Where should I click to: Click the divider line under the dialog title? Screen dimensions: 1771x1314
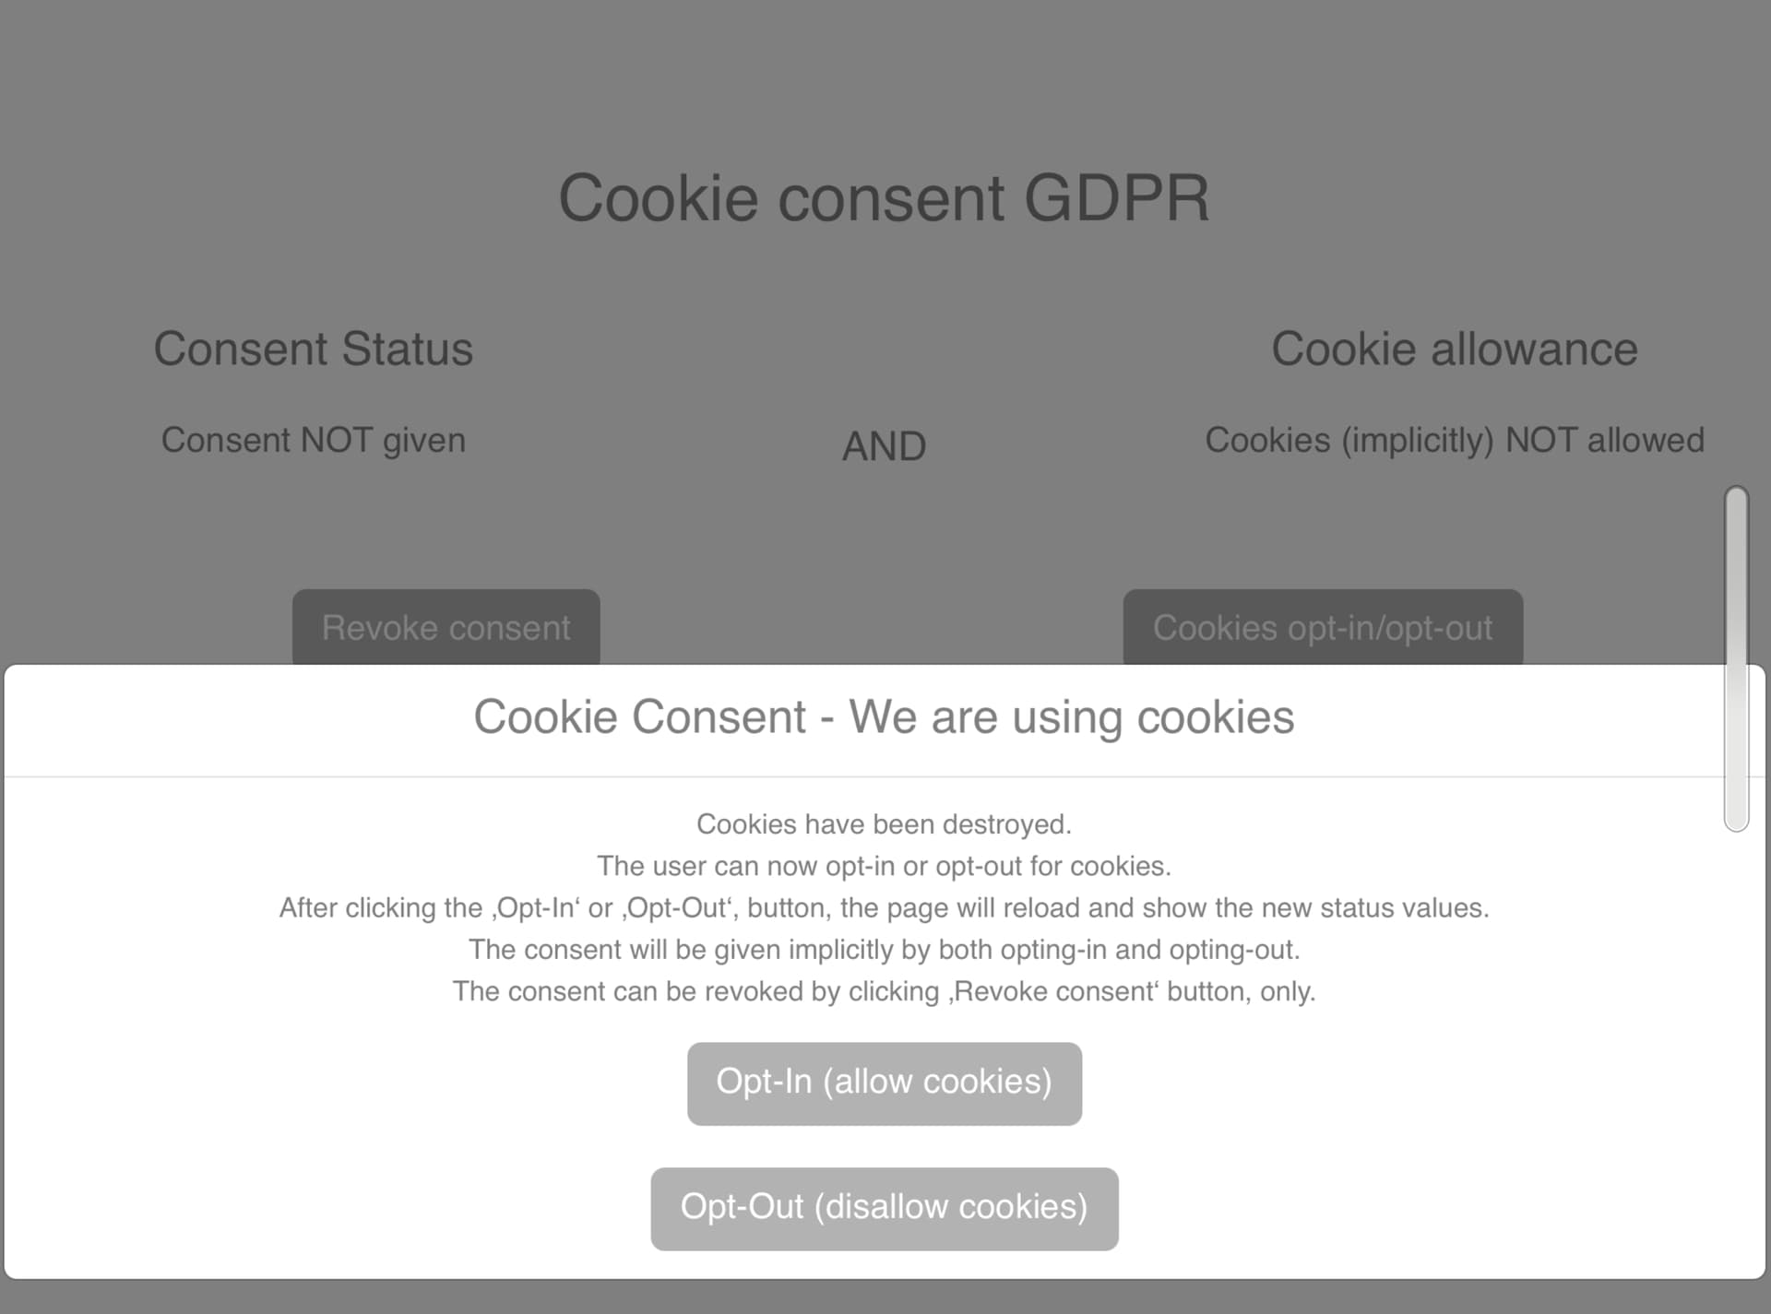click(884, 776)
